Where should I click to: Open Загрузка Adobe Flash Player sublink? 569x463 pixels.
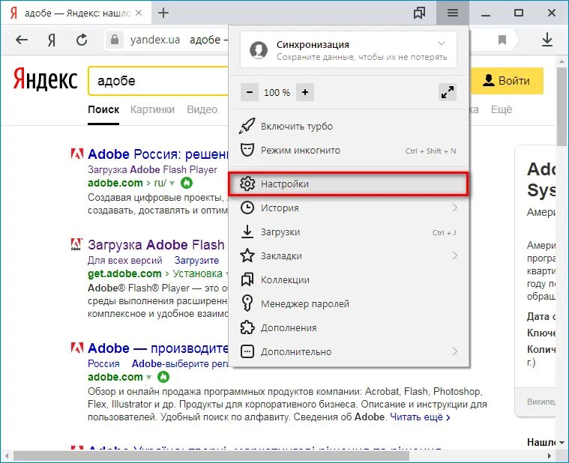tap(152, 169)
